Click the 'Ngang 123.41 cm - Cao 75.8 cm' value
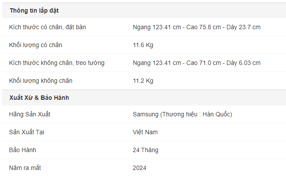Image resolution: width=286 pixels, height=180 pixels. 177,27
